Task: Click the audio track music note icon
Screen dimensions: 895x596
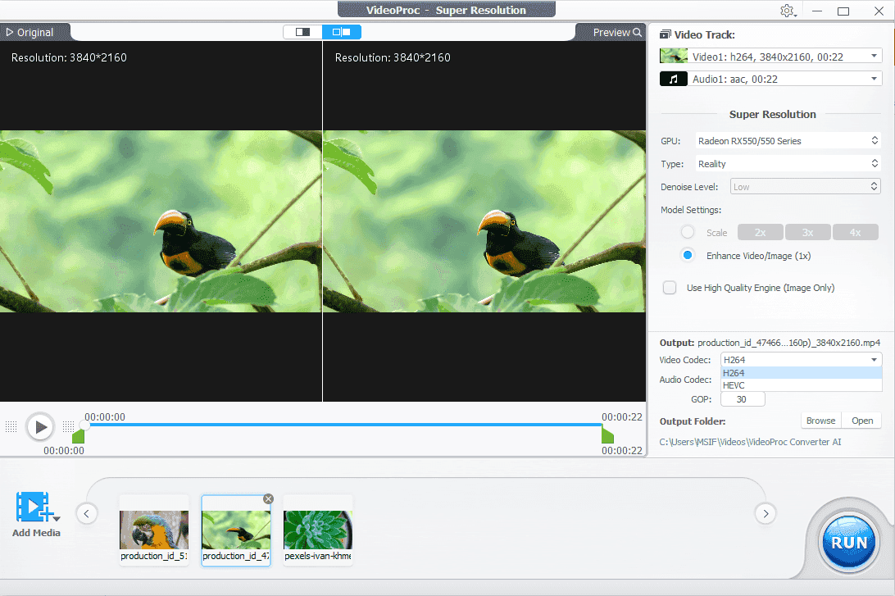Action: [x=674, y=79]
